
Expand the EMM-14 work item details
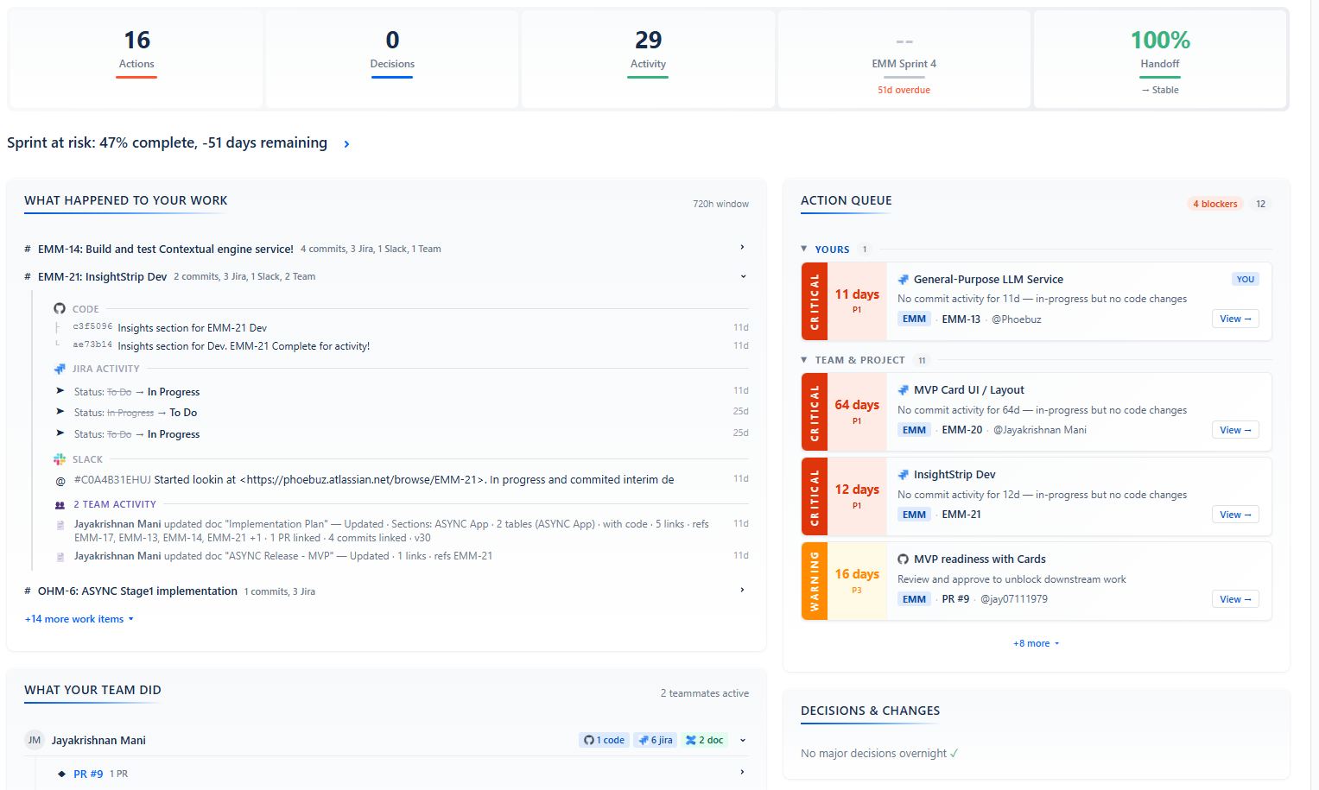coord(742,247)
